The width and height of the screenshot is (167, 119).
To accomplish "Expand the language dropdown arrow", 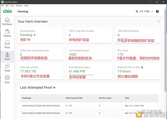I will (x=152, y=11).
